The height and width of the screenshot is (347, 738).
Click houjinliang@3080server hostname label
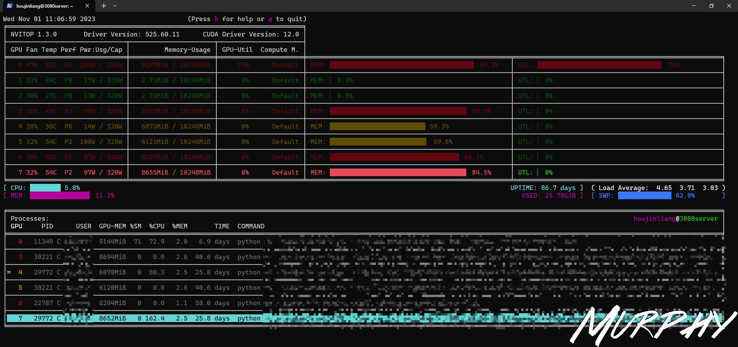(676, 218)
